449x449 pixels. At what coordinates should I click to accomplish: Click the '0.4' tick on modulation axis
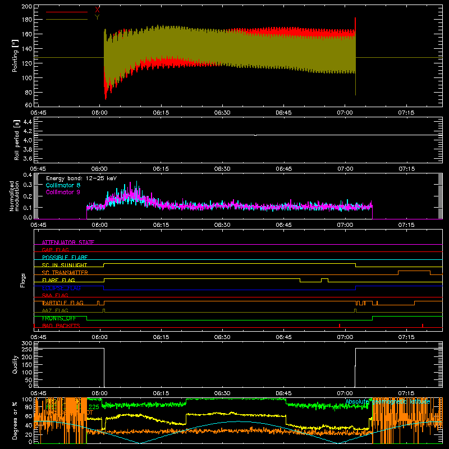coord(28,175)
